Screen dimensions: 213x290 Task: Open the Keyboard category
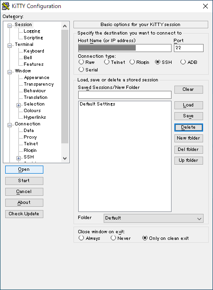(x=34, y=51)
